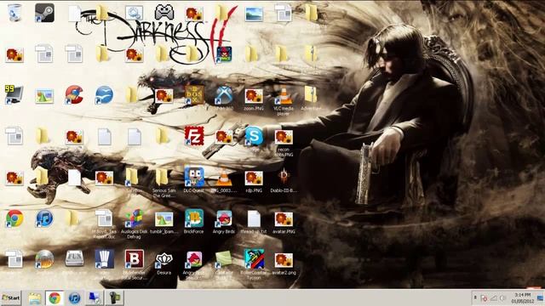Launch the CCleaner desktop shortcut

74,94
